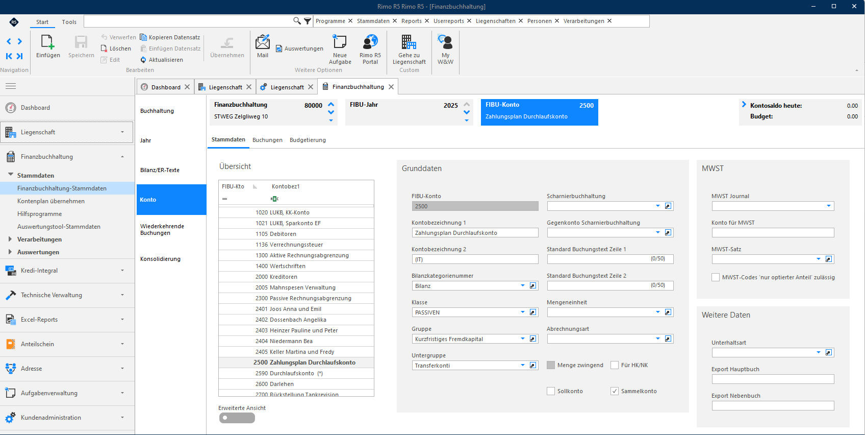Open Auswertungen in ribbon
The height and width of the screenshot is (435, 865).
click(299, 49)
